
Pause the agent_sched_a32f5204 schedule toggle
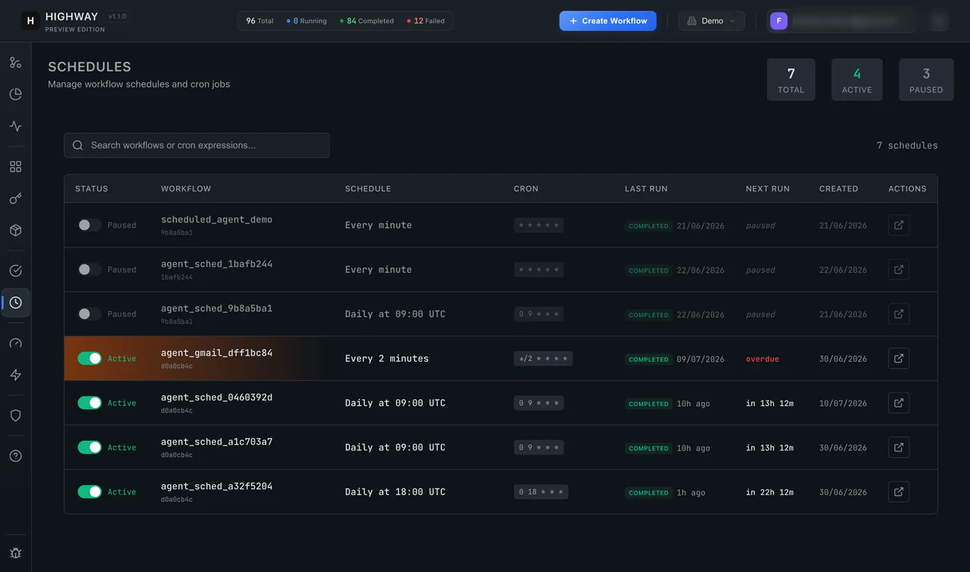coord(89,492)
